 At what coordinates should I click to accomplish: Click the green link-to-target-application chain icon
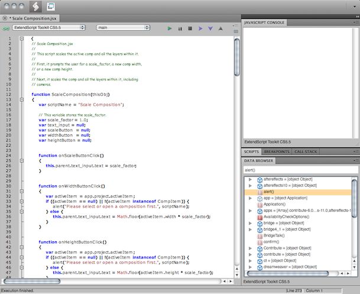coord(5,28)
